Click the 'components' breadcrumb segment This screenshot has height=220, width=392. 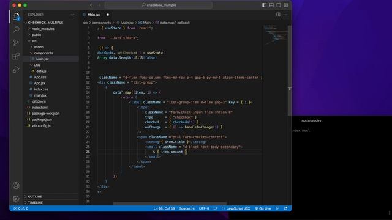(101, 23)
